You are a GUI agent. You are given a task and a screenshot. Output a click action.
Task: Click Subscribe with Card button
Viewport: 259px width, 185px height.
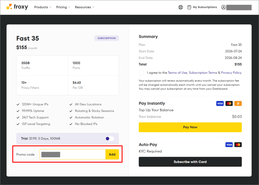[x=190, y=162]
